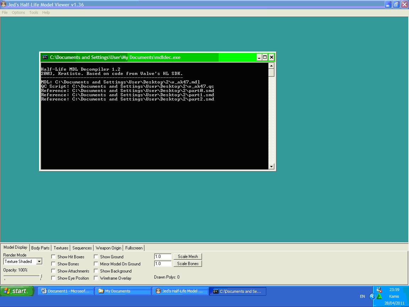Switch to the Model Display tab
Viewport: 409px width, 307px height.
[15, 247]
